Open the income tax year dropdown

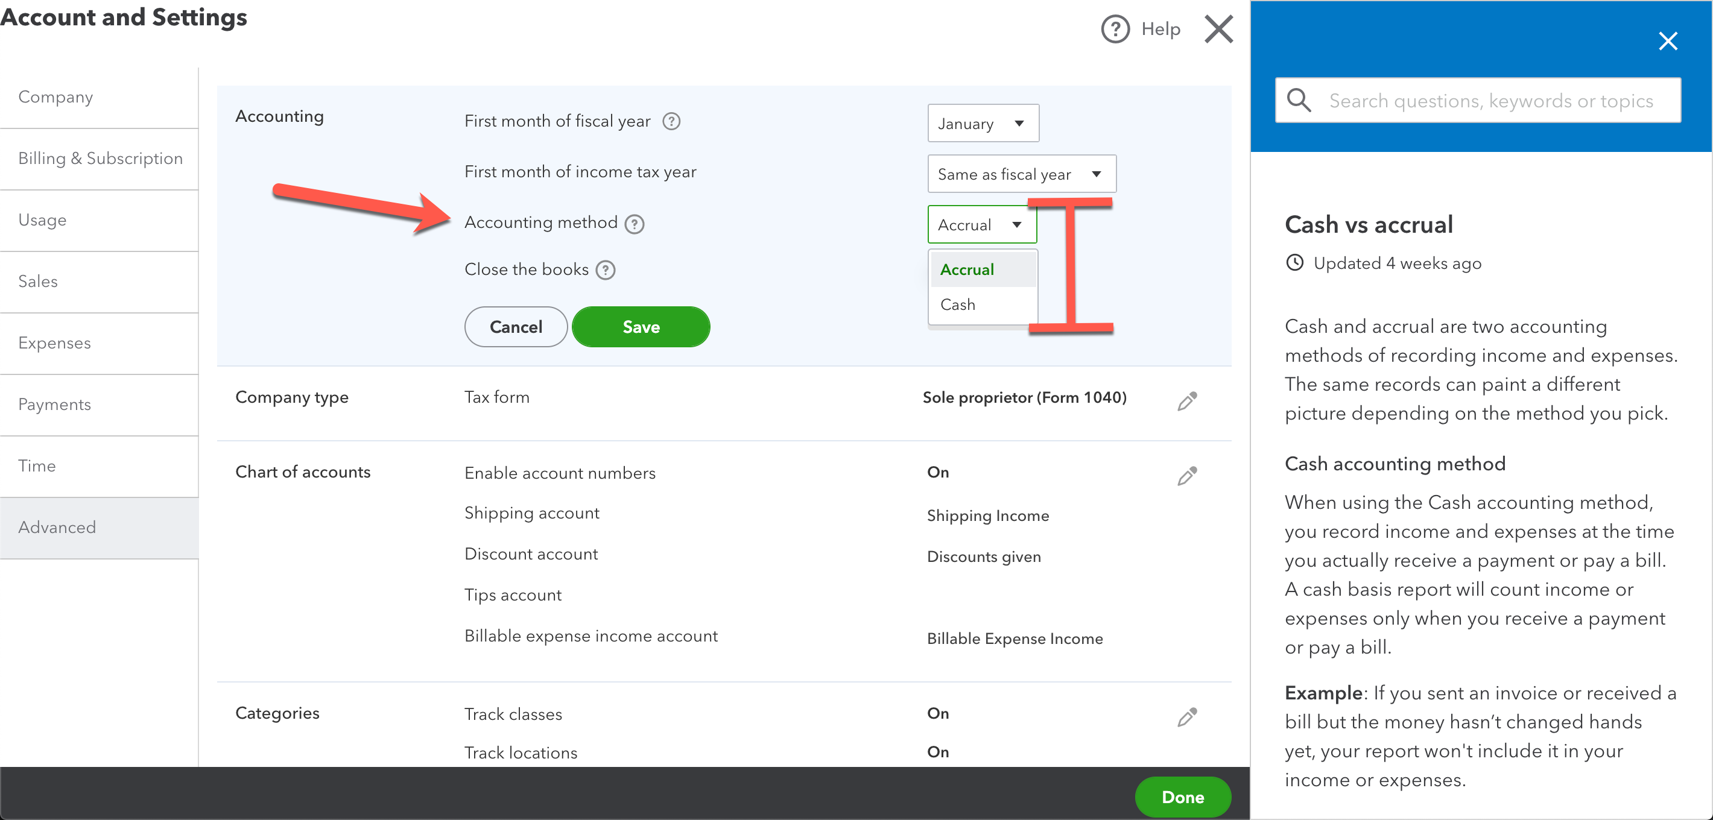(1021, 174)
